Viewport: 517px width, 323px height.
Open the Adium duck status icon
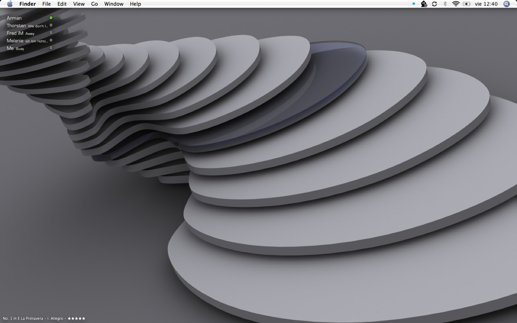click(x=424, y=4)
